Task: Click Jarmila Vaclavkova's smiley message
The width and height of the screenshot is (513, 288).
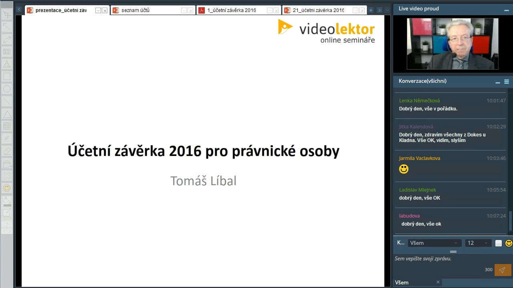Action: pyautogui.click(x=404, y=169)
